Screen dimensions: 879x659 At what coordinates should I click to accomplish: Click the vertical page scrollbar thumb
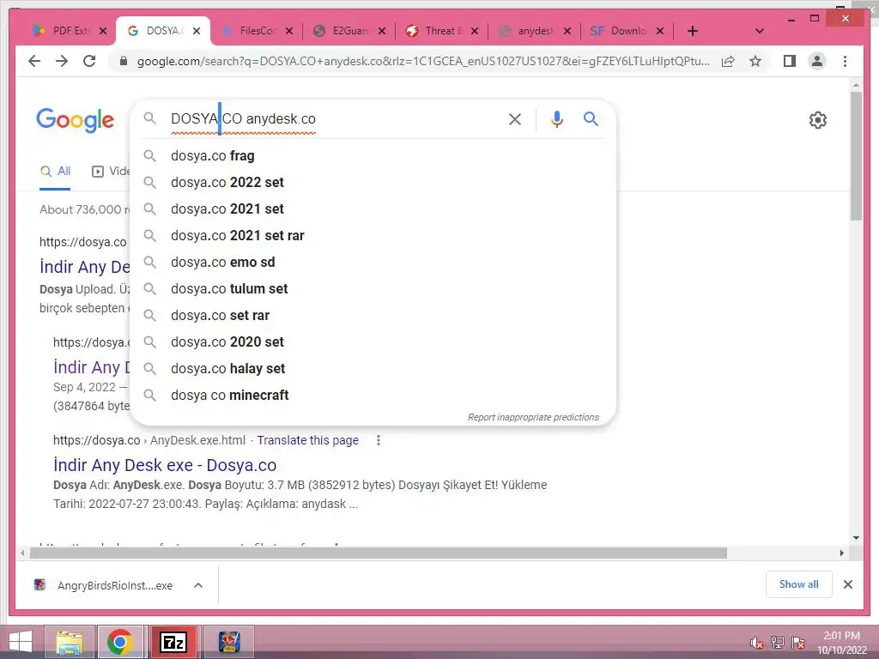point(856,156)
